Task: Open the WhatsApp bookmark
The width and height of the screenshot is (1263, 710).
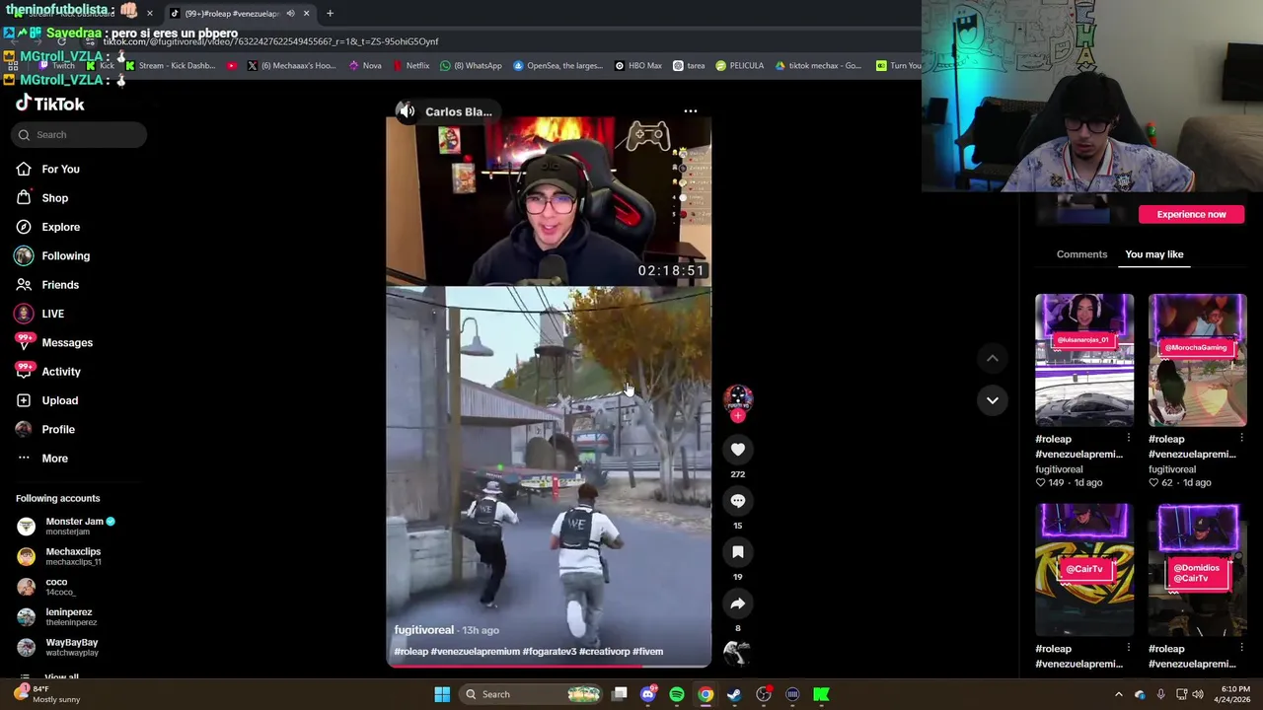Action: (x=472, y=66)
